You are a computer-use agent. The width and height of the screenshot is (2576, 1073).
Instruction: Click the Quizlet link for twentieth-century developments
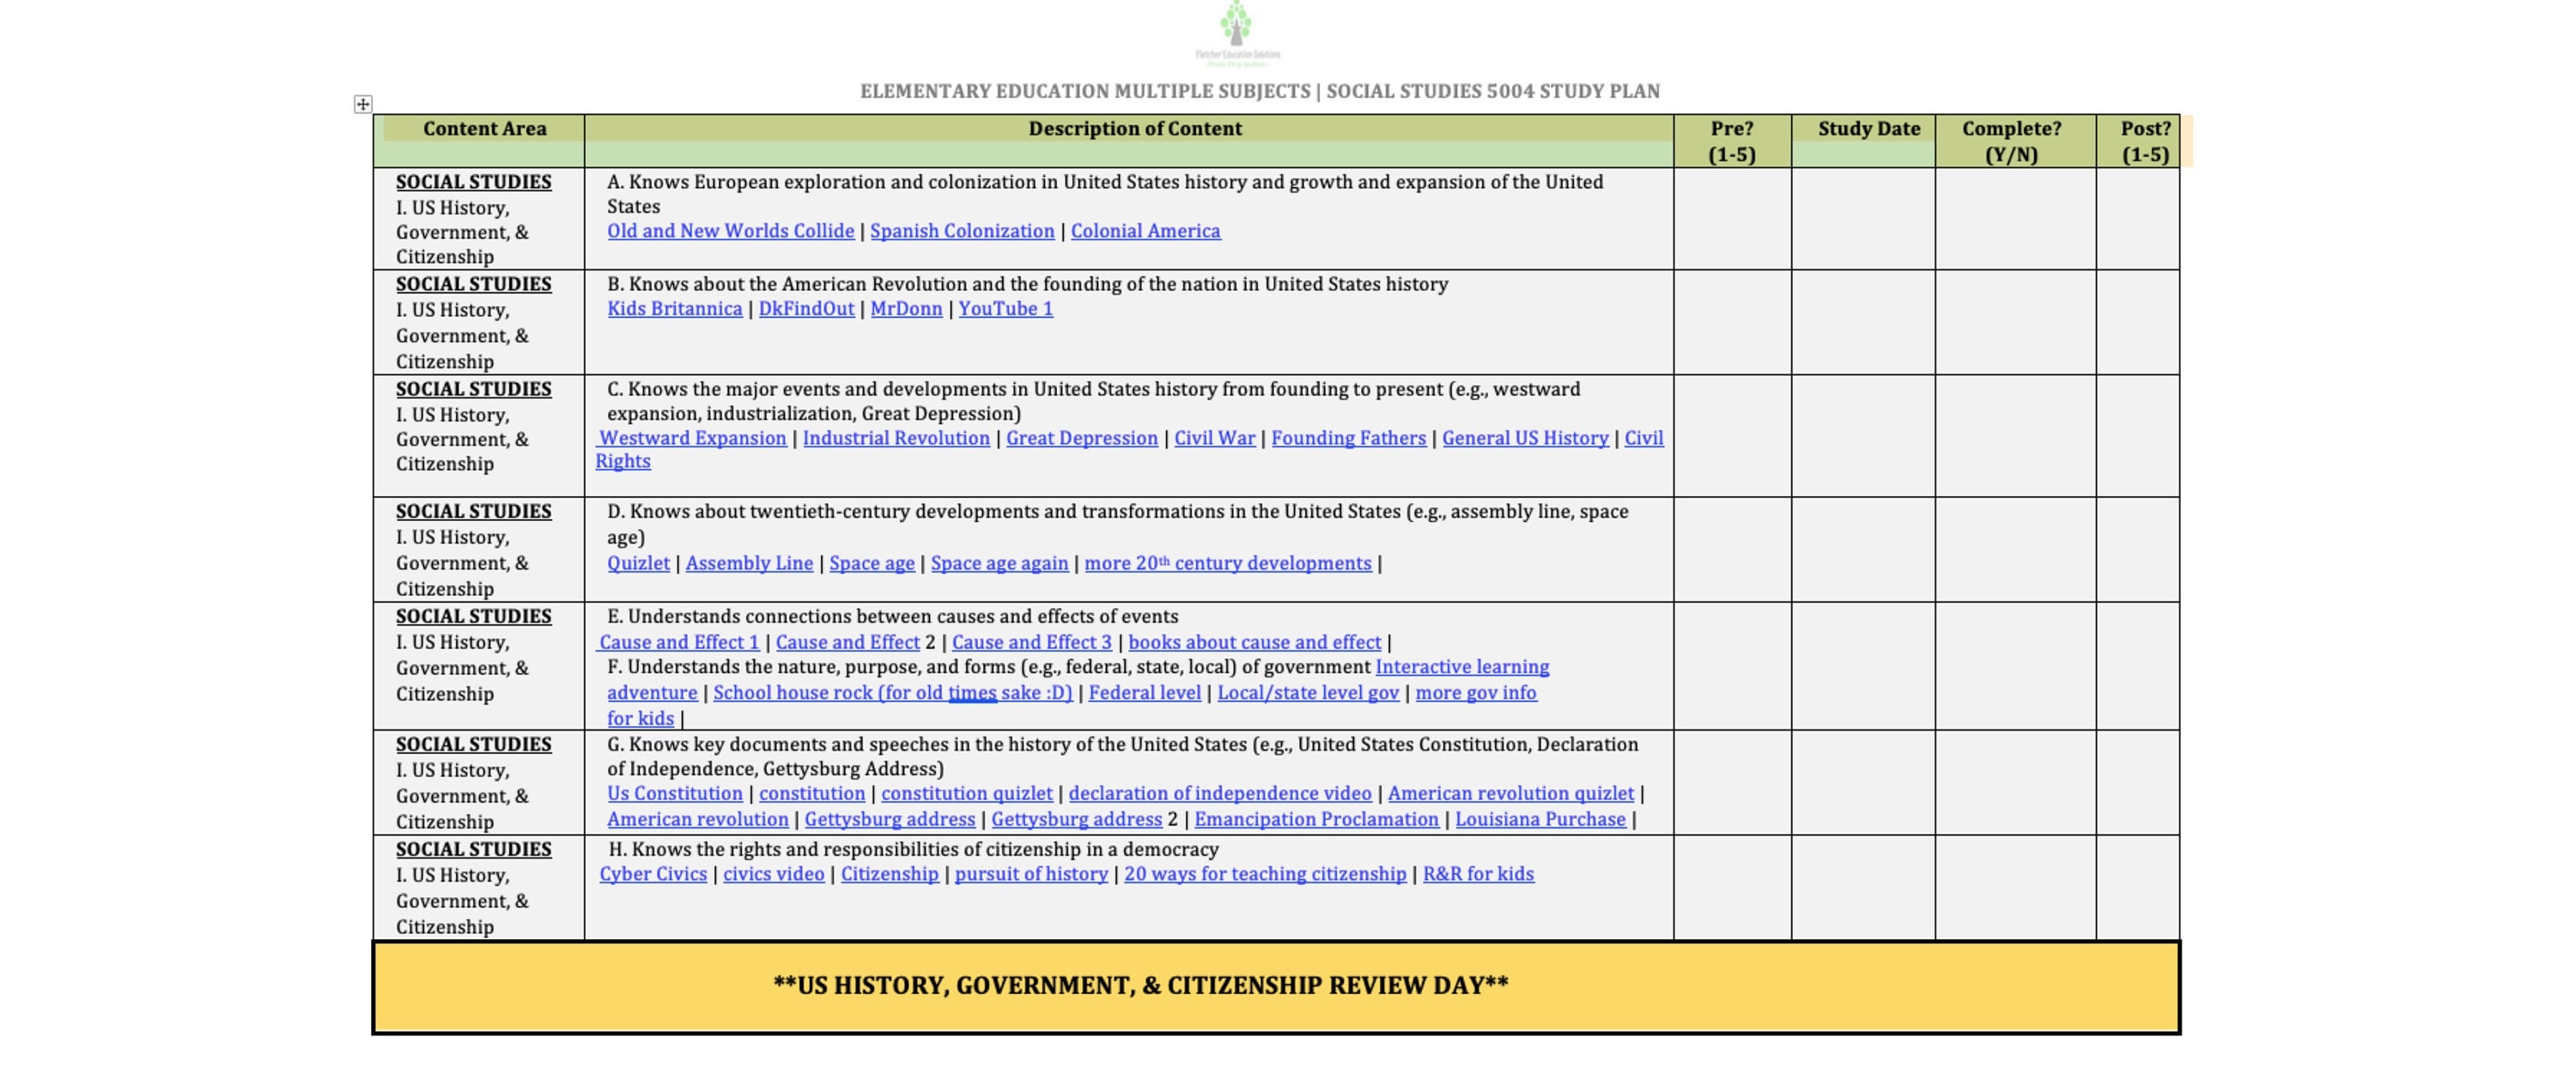pos(639,563)
